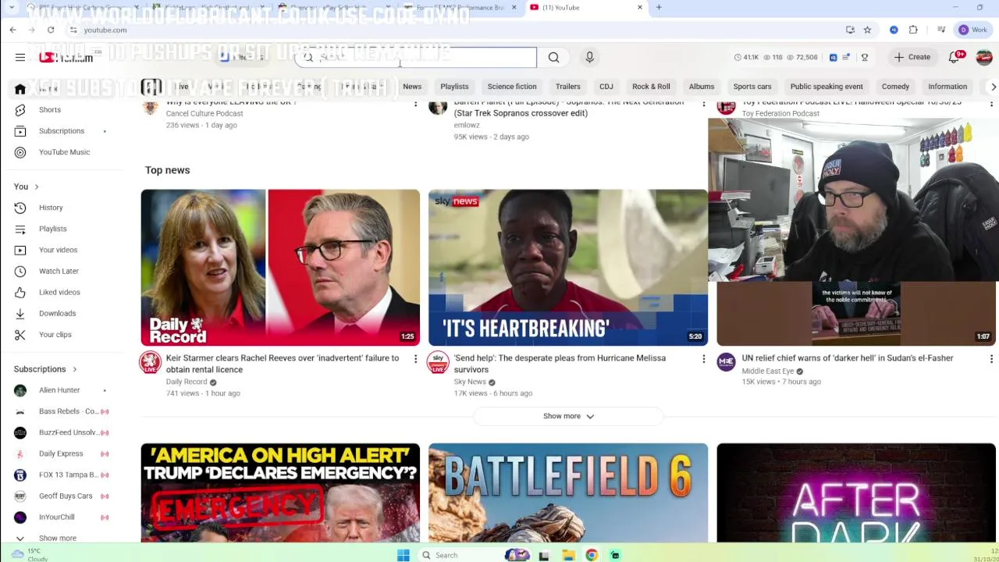Click the trophy icon in YouTube header
The height and width of the screenshot is (562, 999).
864,57
